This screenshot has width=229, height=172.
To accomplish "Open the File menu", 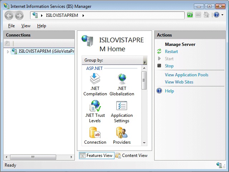I will [x=11, y=26].
